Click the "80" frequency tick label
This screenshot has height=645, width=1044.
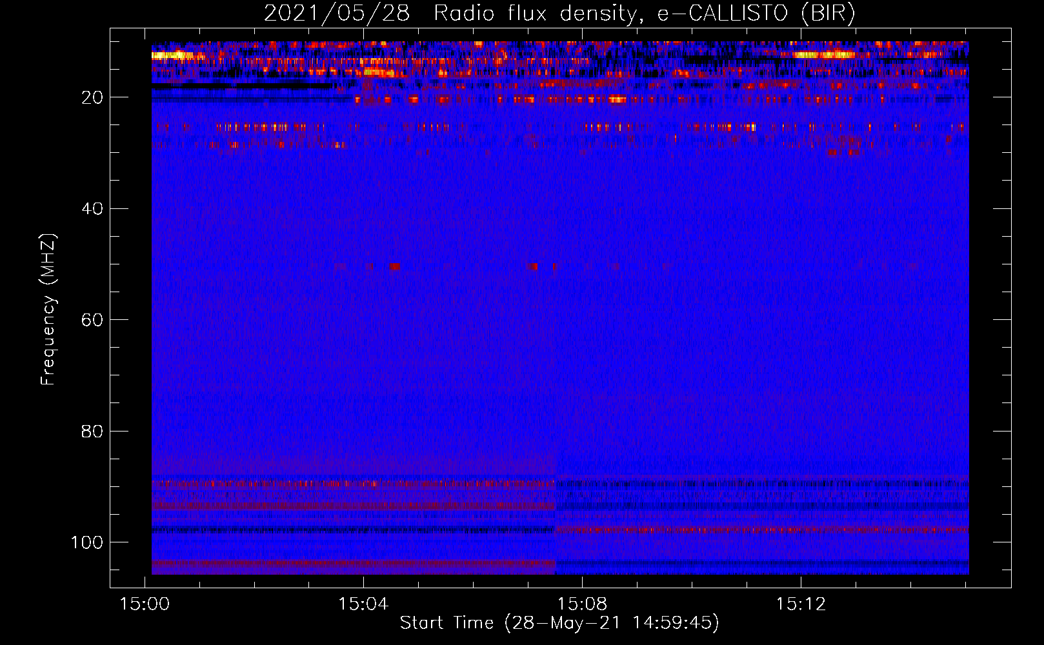(x=92, y=431)
